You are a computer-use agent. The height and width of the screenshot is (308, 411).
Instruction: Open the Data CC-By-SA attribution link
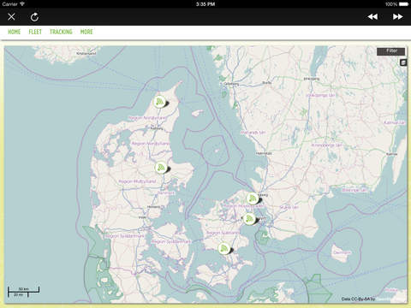click(358, 299)
